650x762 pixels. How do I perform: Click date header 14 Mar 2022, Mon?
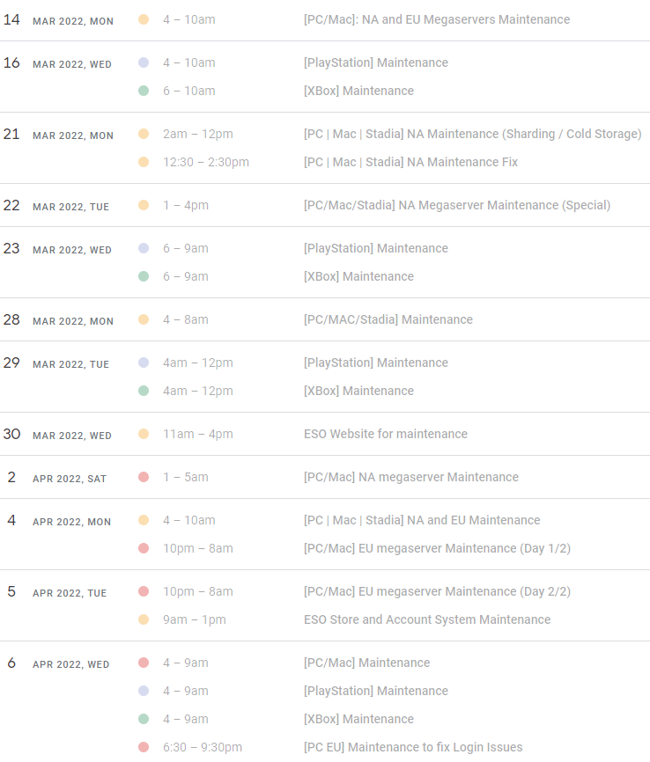(x=58, y=20)
